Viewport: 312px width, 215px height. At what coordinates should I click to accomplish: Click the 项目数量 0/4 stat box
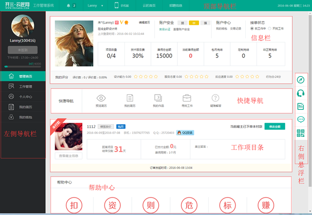pyautogui.click(x=111, y=54)
